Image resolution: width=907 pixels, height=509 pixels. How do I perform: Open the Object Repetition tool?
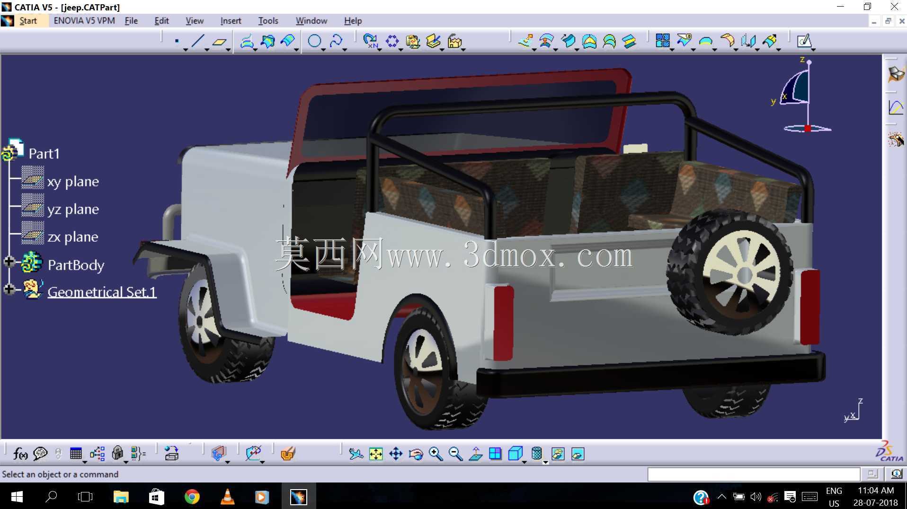click(x=370, y=41)
